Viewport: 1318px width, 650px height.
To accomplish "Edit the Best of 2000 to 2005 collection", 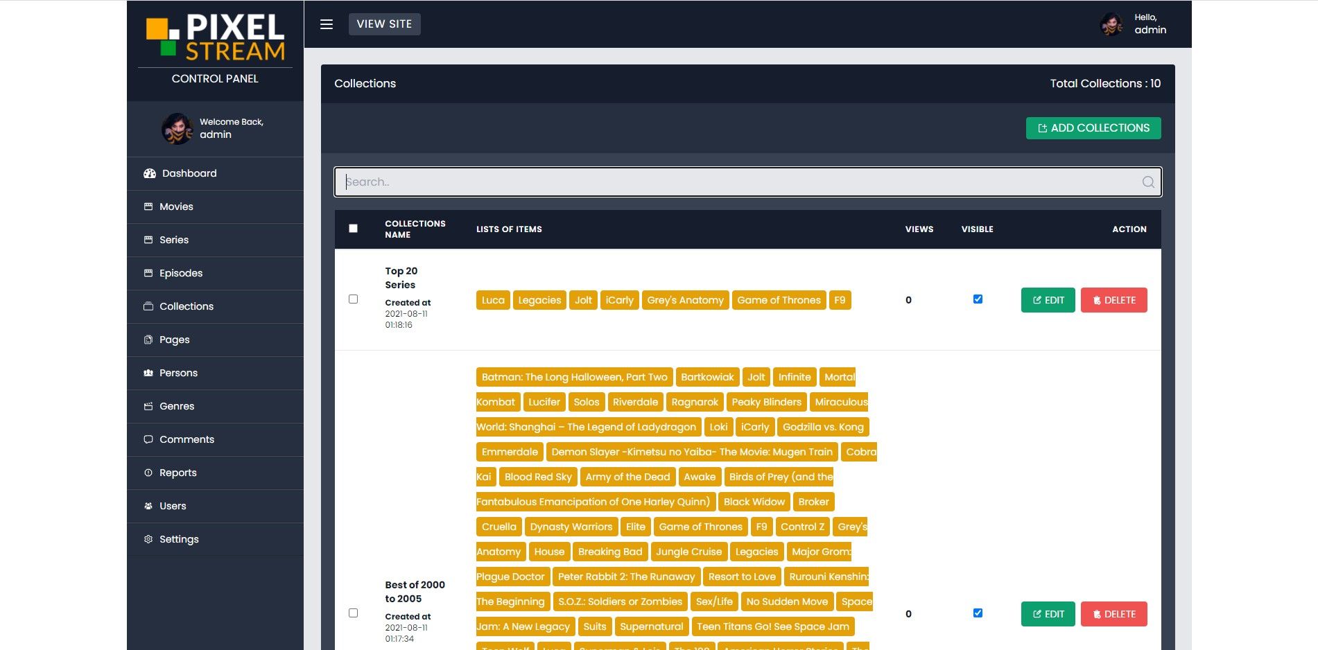I will click(x=1048, y=614).
